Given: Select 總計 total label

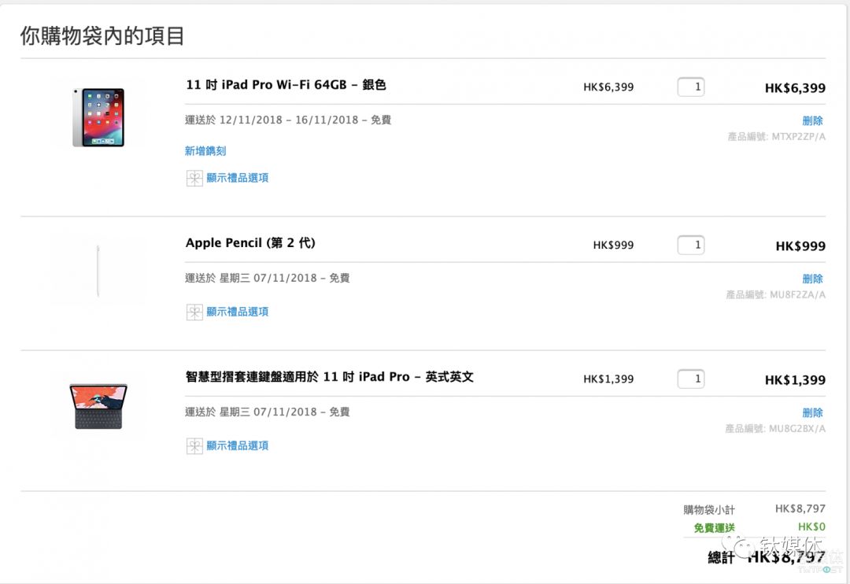Looking at the screenshot, I should point(721,557).
